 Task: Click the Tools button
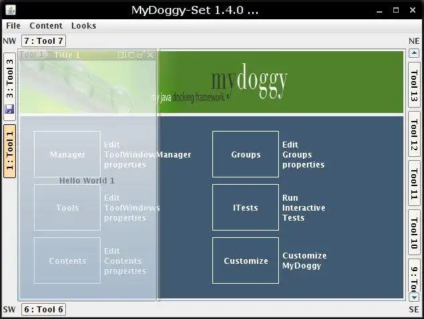67,207
